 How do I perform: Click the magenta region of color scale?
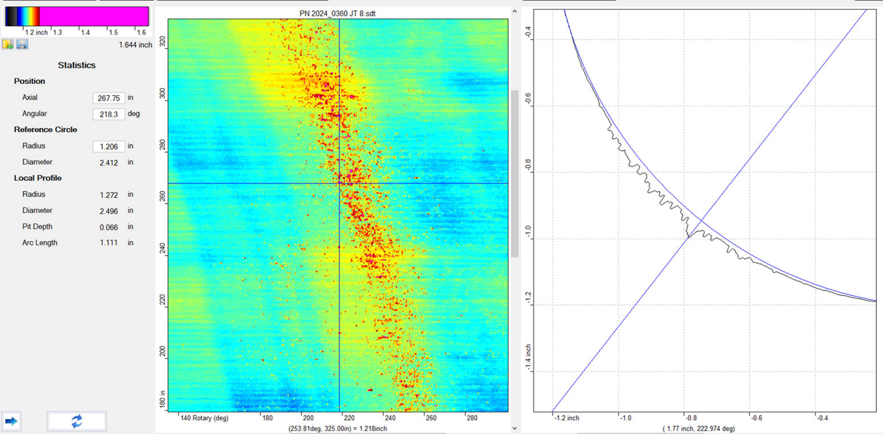coord(94,16)
